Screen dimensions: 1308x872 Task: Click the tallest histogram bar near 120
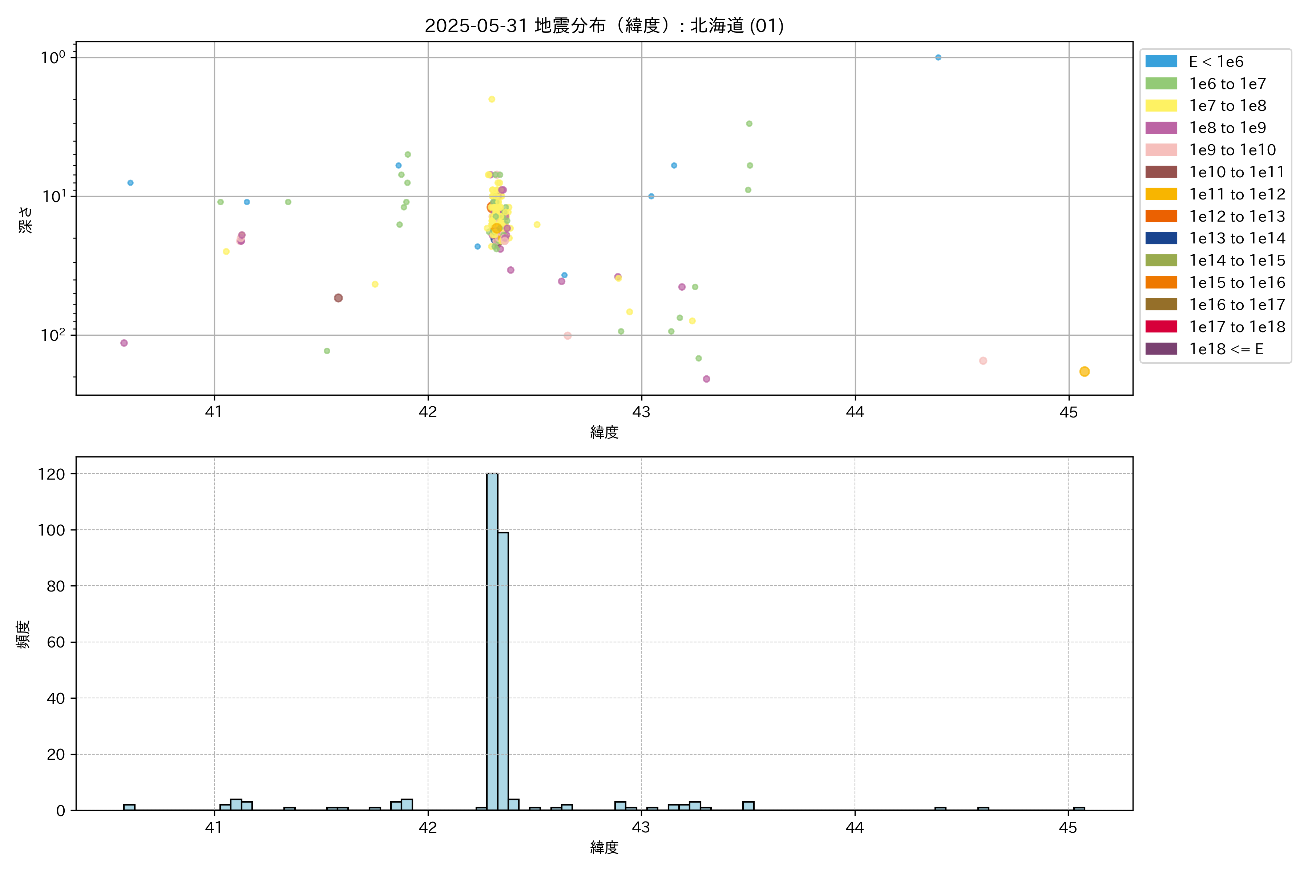point(492,639)
